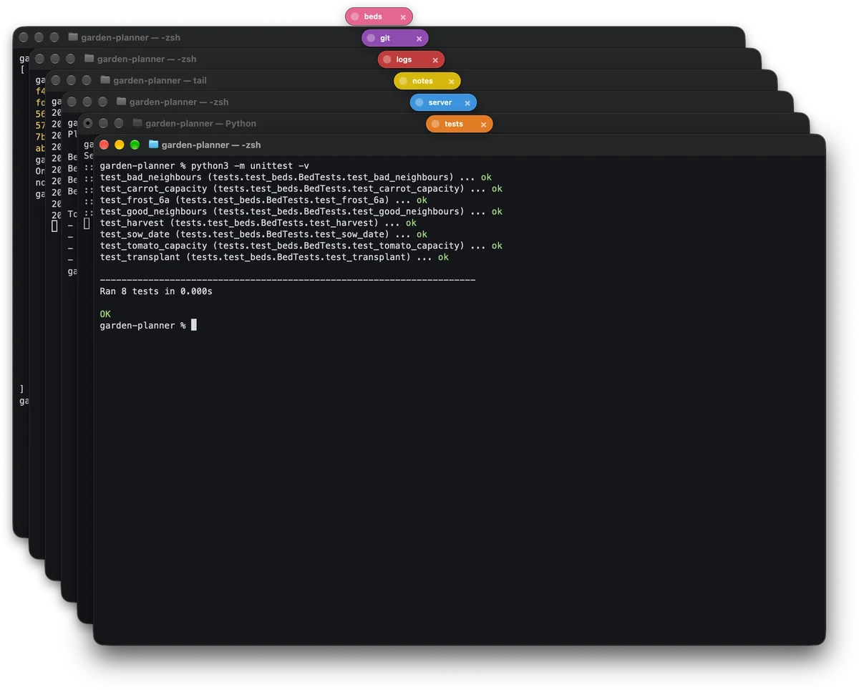Switch to the logs tab label
The image size is (859, 690).
pyautogui.click(x=404, y=59)
